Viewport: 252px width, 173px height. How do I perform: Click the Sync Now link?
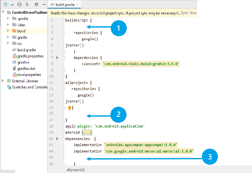click(x=188, y=13)
